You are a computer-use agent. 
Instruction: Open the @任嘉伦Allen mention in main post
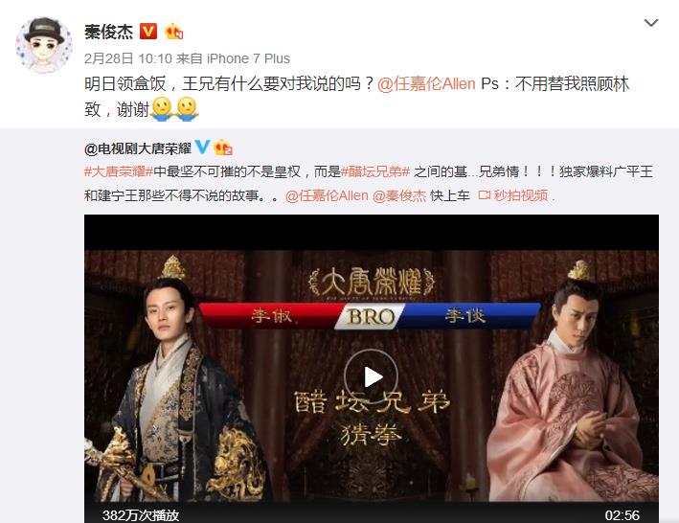(x=426, y=83)
